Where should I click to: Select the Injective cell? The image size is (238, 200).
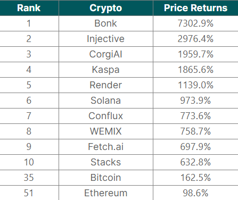[106, 39]
